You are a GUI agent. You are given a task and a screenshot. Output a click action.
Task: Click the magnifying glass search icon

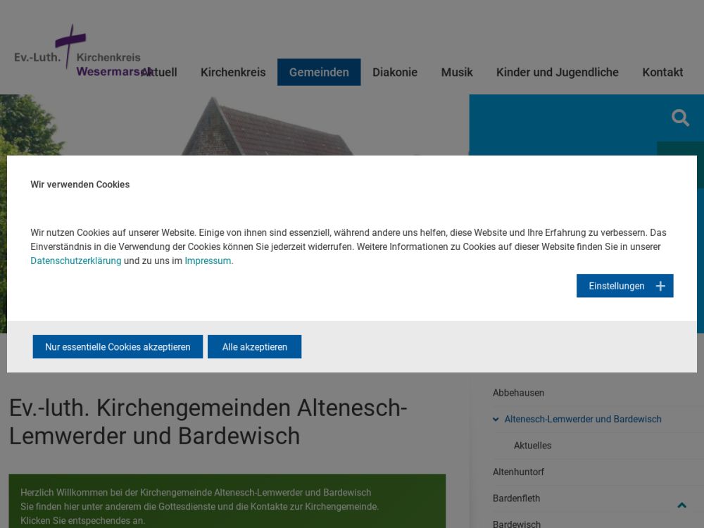pyautogui.click(x=680, y=118)
